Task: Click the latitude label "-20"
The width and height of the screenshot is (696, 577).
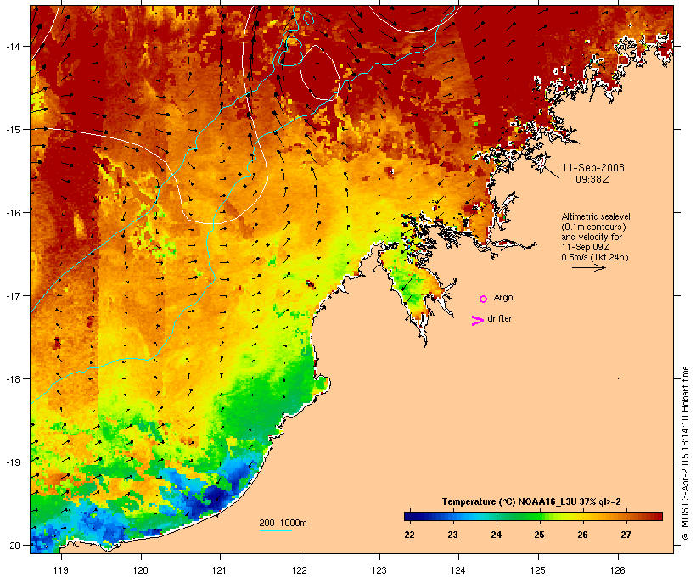Action: [x=12, y=546]
